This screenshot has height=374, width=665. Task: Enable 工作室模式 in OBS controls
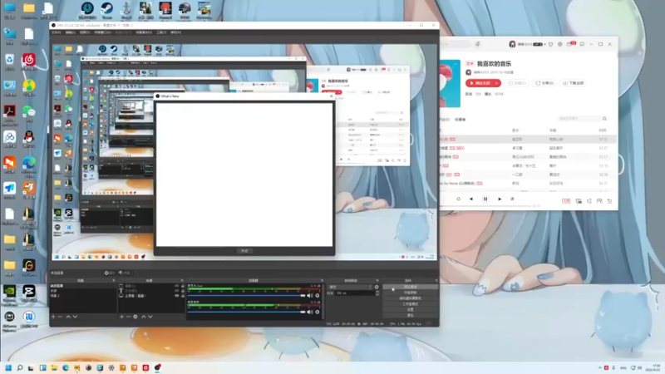click(410, 304)
